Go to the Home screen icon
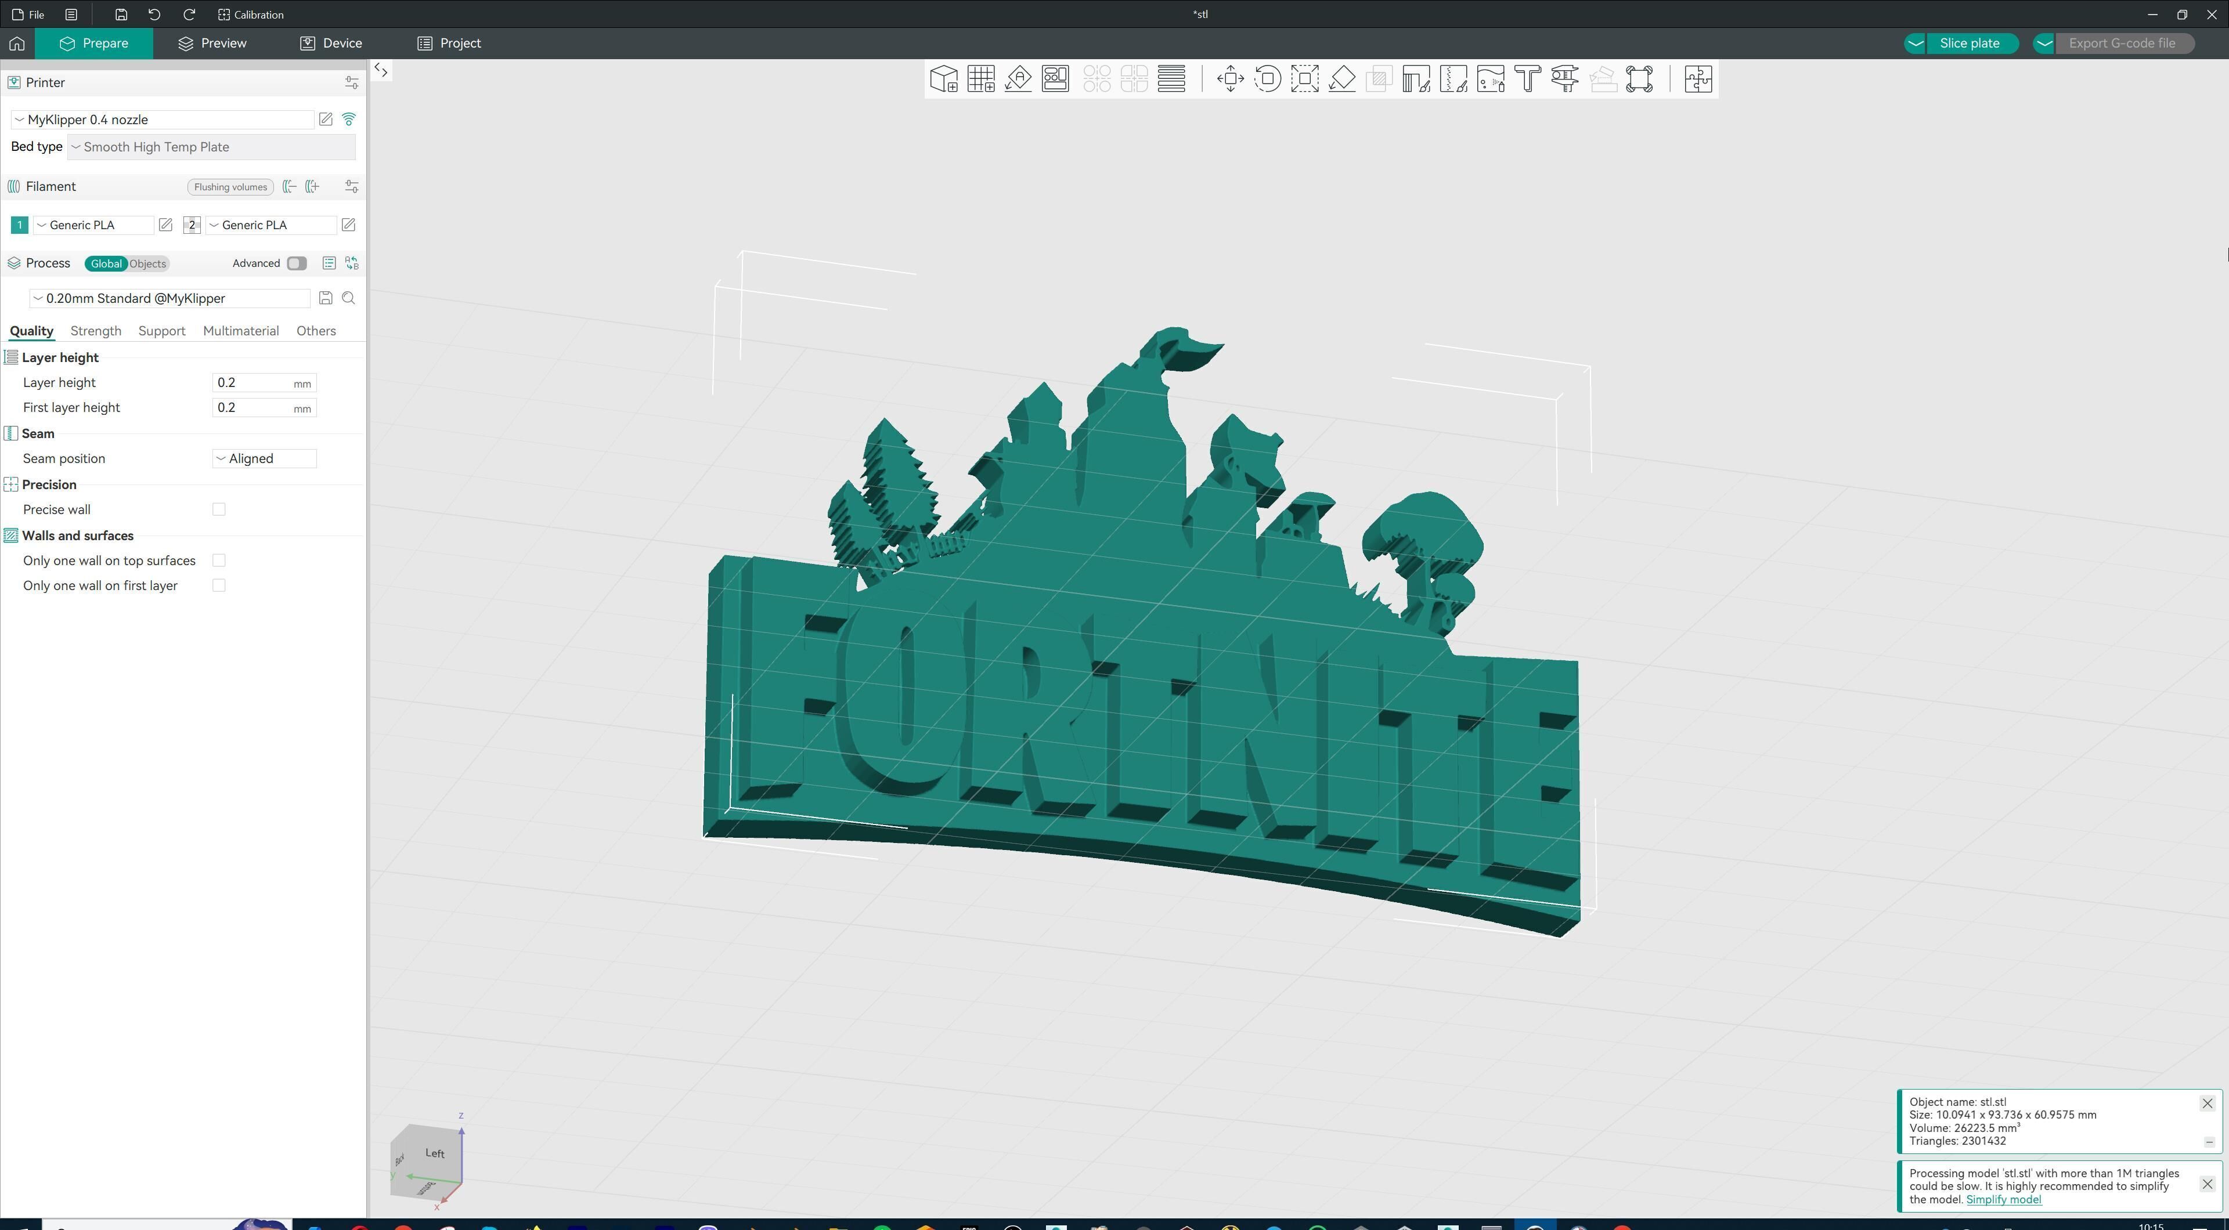Viewport: 2229px width, 1230px height. tap(16, 44)
